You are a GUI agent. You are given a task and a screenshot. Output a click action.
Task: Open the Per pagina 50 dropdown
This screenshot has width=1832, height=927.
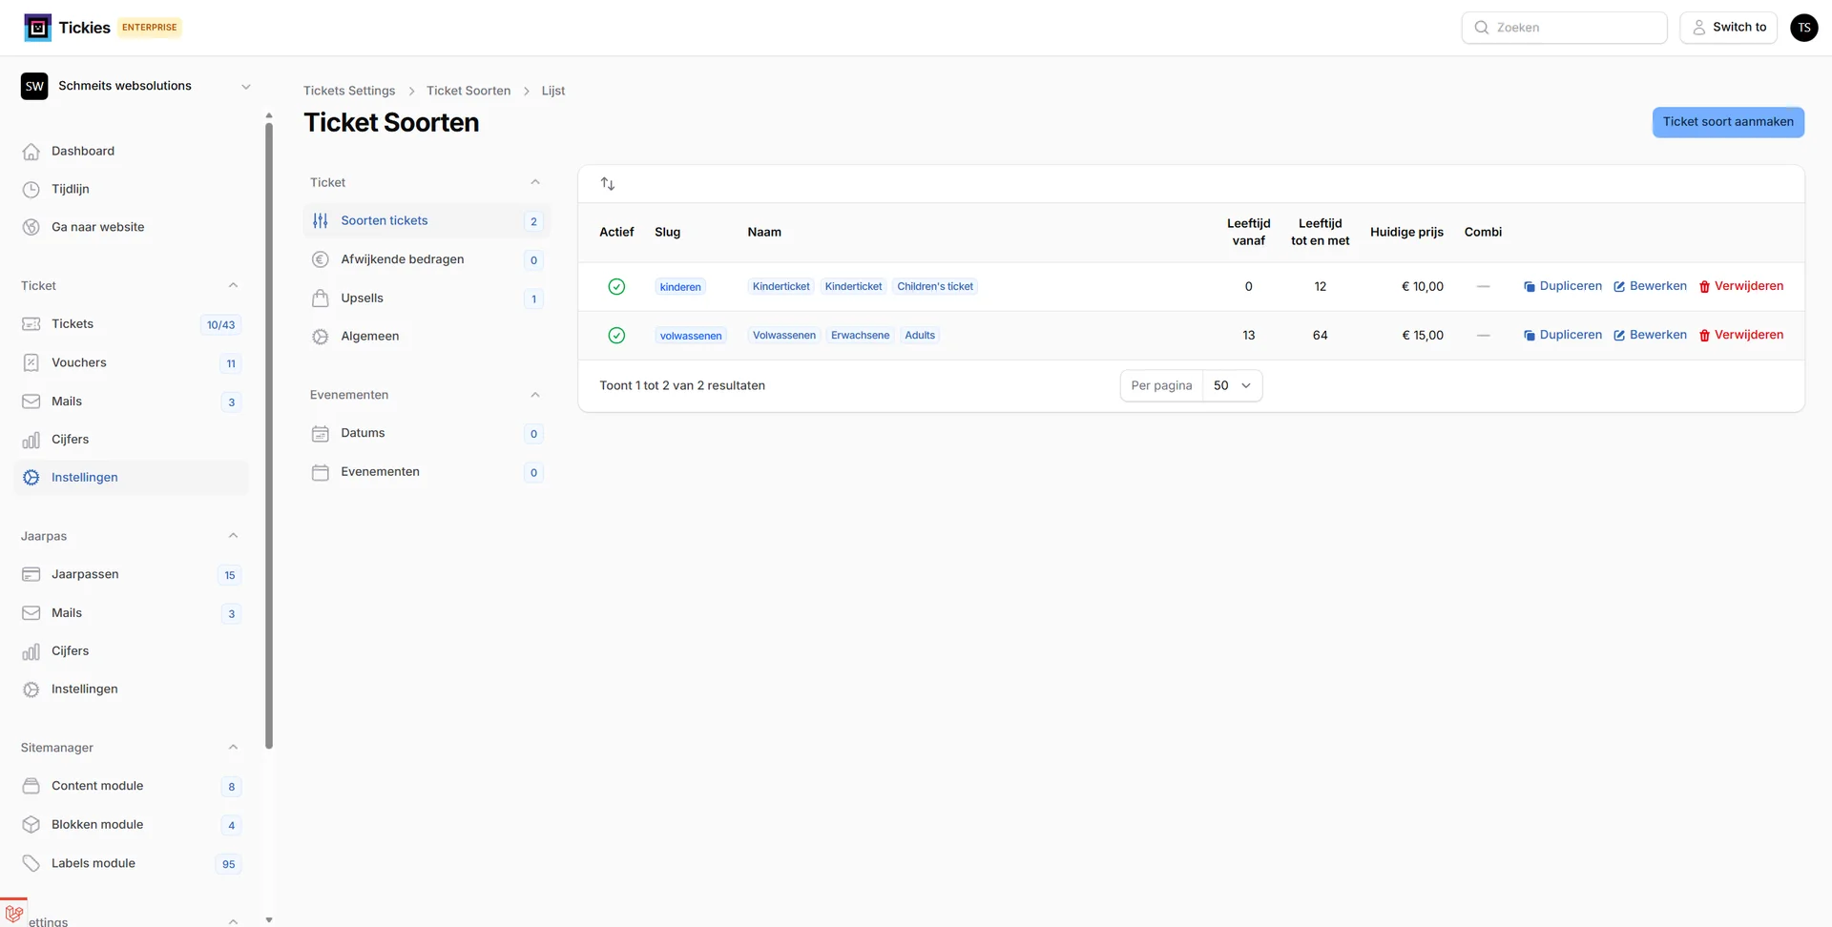[x=1232, y=386]
